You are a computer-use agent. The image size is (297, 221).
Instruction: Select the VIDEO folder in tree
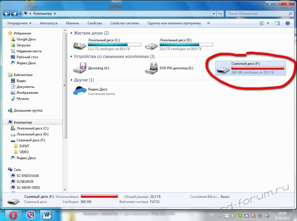(24, 152)
